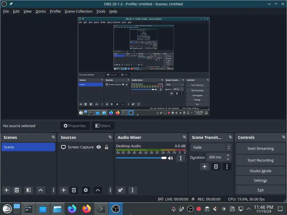
Task: Mute Desktop Audio speaker icon
Action: pyautogui.click(x=170, y=158)
